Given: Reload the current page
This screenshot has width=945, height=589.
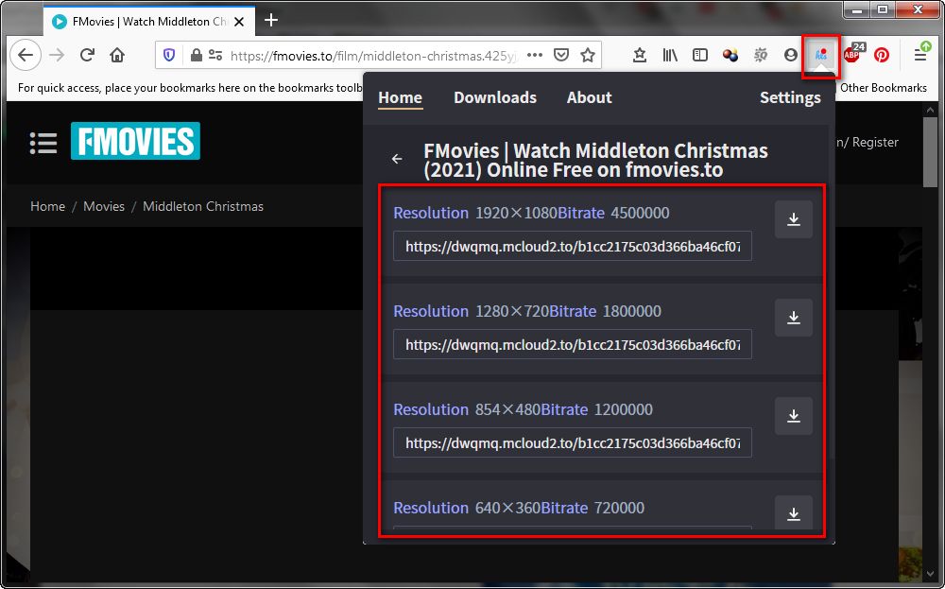Looking at the screenshot, I should click(87, 56).
